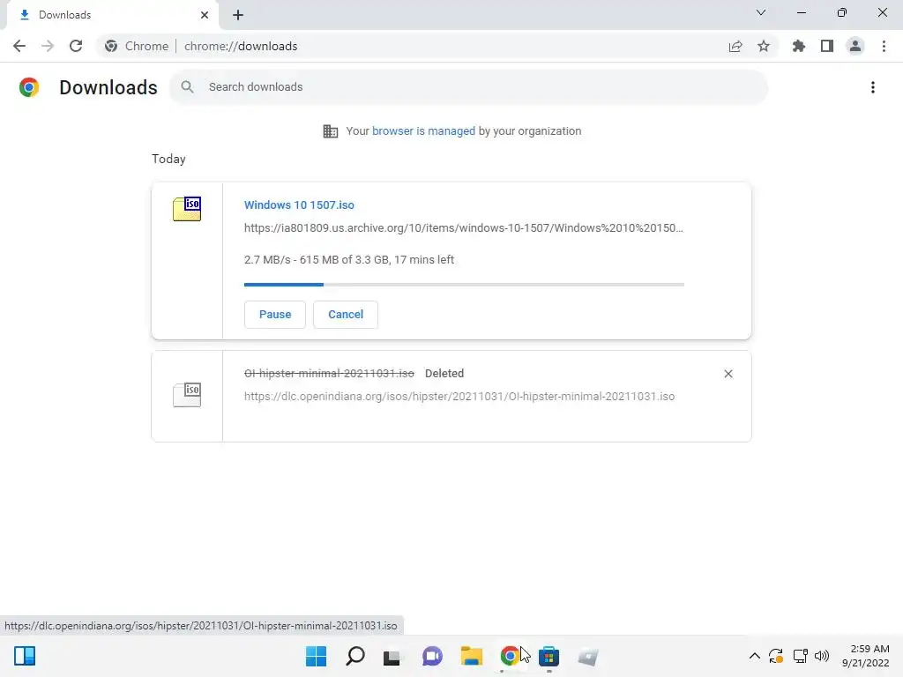Open the Widgets panel icon
Viewport: 903px width, 677px height.
[x=25, y=656]
